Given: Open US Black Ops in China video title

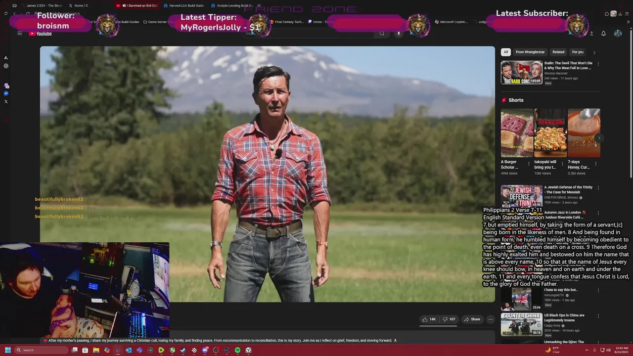Looking at the screenshot, I should click(564, 318).
